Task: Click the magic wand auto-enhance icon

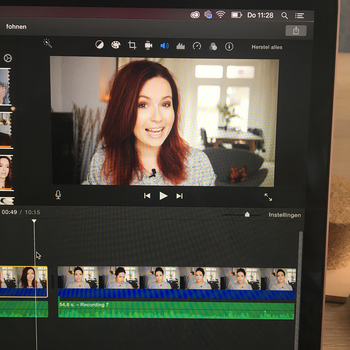Action: (47, 43)
